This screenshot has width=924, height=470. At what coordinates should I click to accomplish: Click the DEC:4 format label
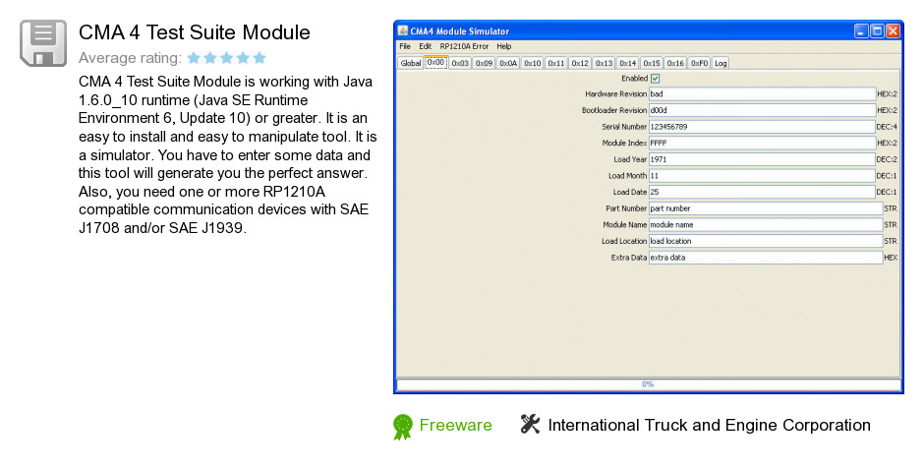(887, 127)
